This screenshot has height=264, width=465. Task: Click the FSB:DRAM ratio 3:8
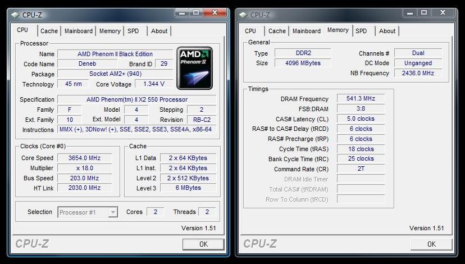coord(361,108)
